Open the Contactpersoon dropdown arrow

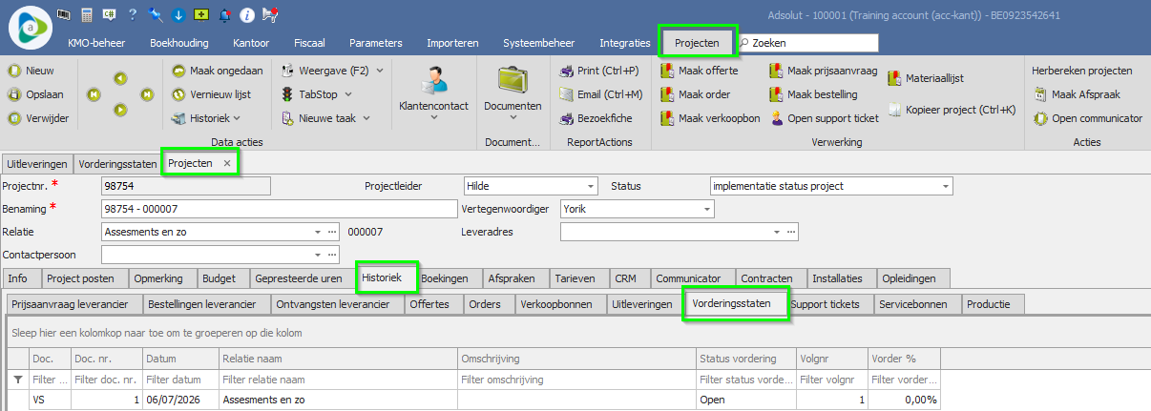(x=318, y=255)
